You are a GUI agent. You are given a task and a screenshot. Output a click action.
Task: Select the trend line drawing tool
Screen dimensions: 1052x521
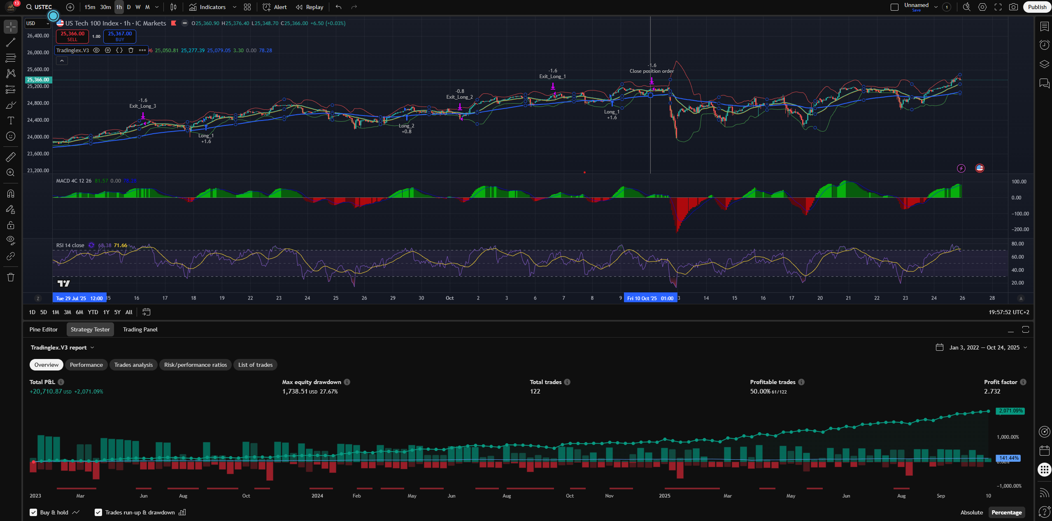tap(11, 42)
